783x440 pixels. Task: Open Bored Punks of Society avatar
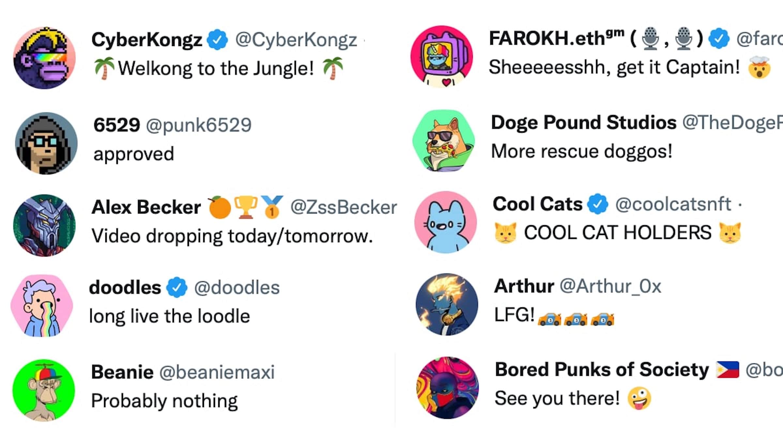[447, 388]
